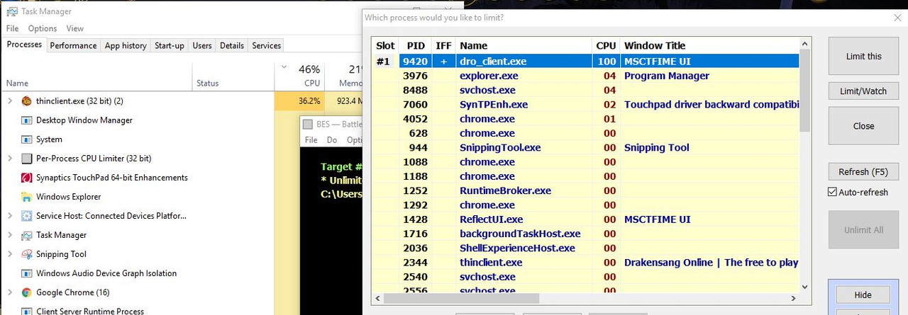Click Snipping Tool scissors icon
The height and width of the screenshot is (315, 908).
click(x=27, y=254)
